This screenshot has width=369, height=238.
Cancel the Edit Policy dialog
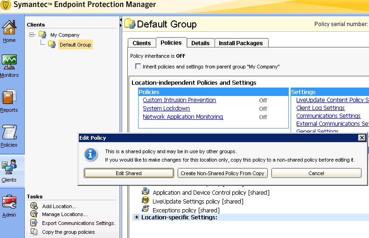(316, 173)
